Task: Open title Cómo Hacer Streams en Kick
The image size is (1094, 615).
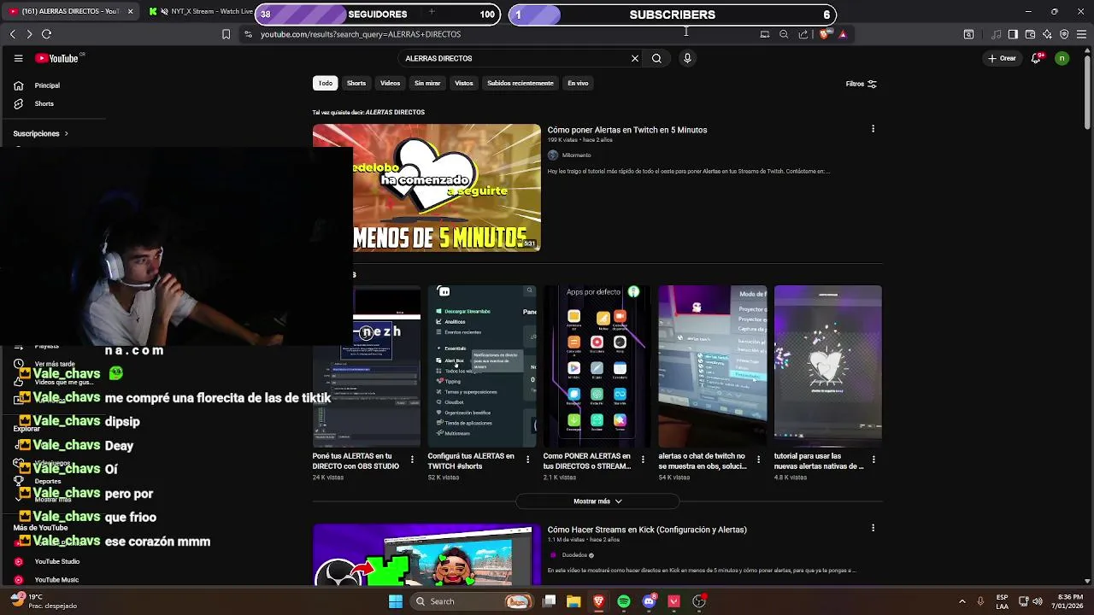Action: 647,530
